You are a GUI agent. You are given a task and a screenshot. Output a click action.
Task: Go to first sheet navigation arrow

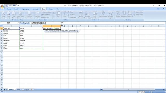click(1, 90)
